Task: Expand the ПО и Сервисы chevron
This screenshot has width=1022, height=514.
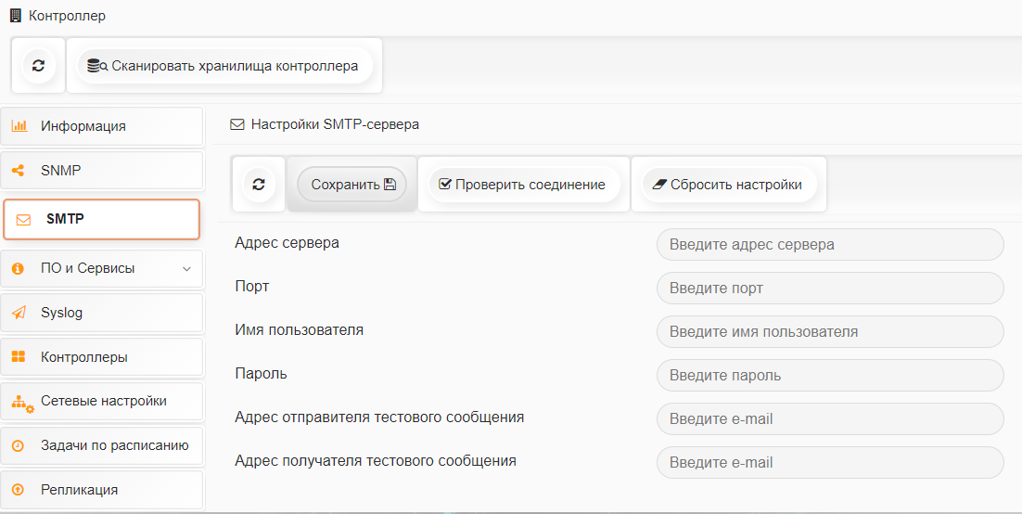Action: (x=186, y=269)
